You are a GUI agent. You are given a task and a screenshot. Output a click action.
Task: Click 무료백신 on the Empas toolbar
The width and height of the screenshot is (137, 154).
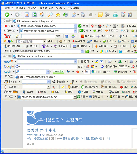point(78,41)
